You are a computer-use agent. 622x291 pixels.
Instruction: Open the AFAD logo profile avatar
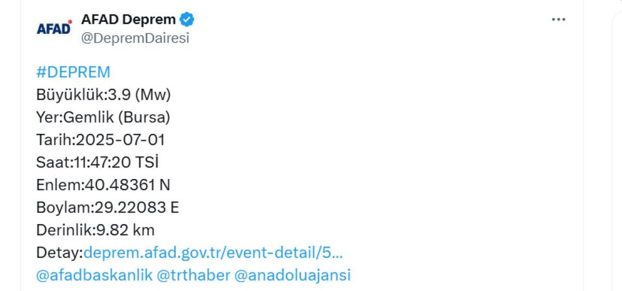(54, 28)
